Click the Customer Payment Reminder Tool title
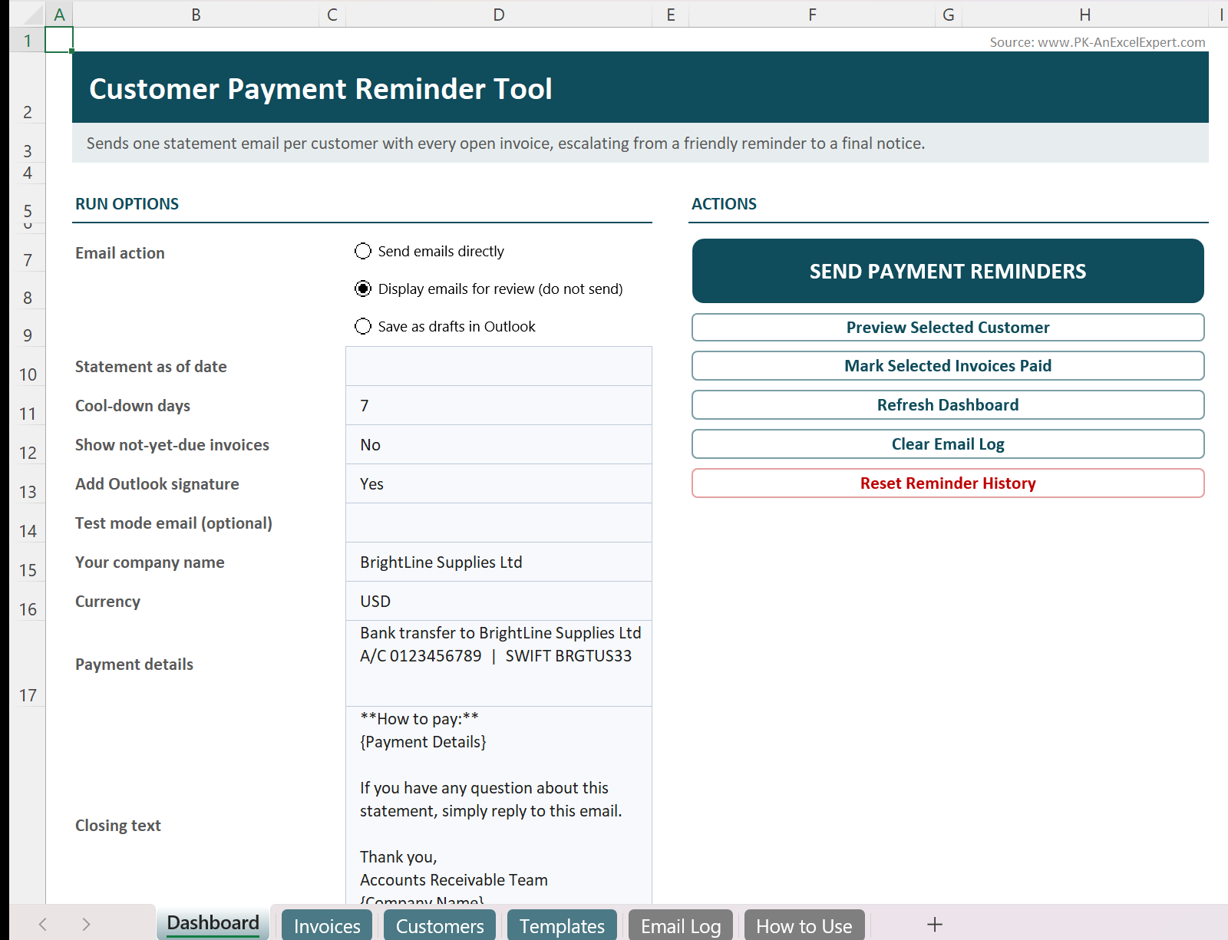1228x940 pixels. [x=321, y=89]
